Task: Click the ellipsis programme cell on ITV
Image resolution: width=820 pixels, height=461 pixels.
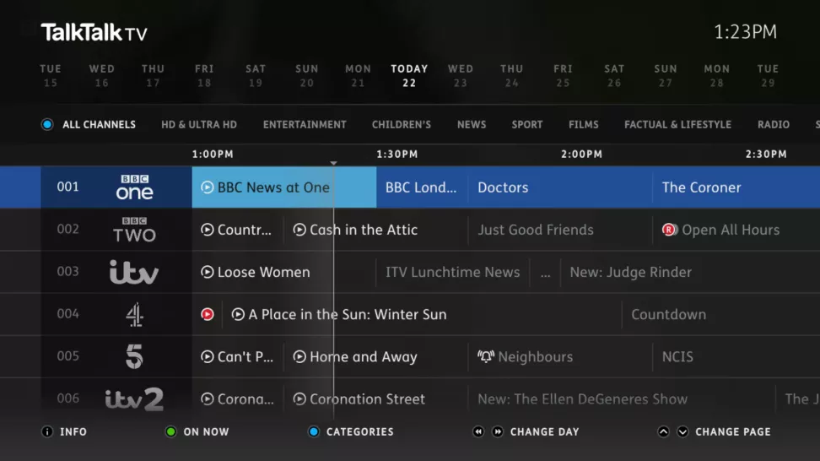Action: [545, 272]
